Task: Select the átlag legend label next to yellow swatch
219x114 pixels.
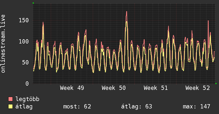Action: coord(24,107)
